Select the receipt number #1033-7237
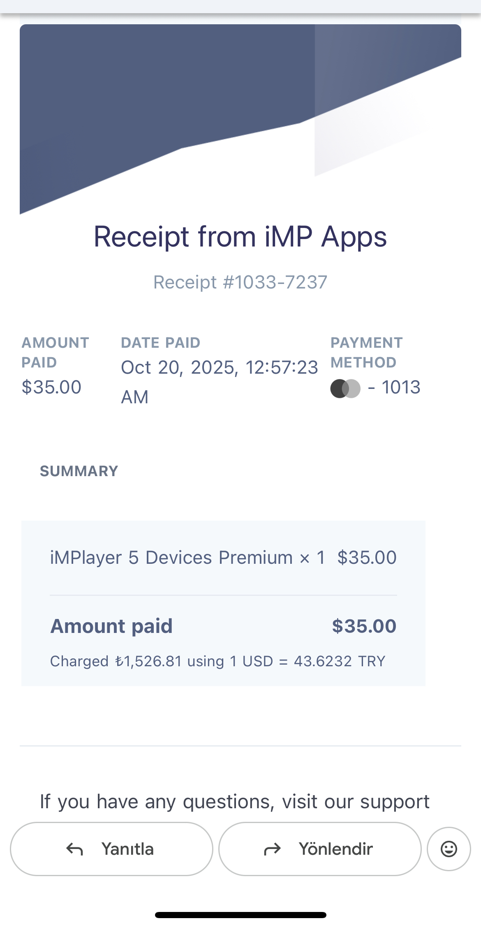The height and width of the screenshot is (928, 481). click(240, 282)
